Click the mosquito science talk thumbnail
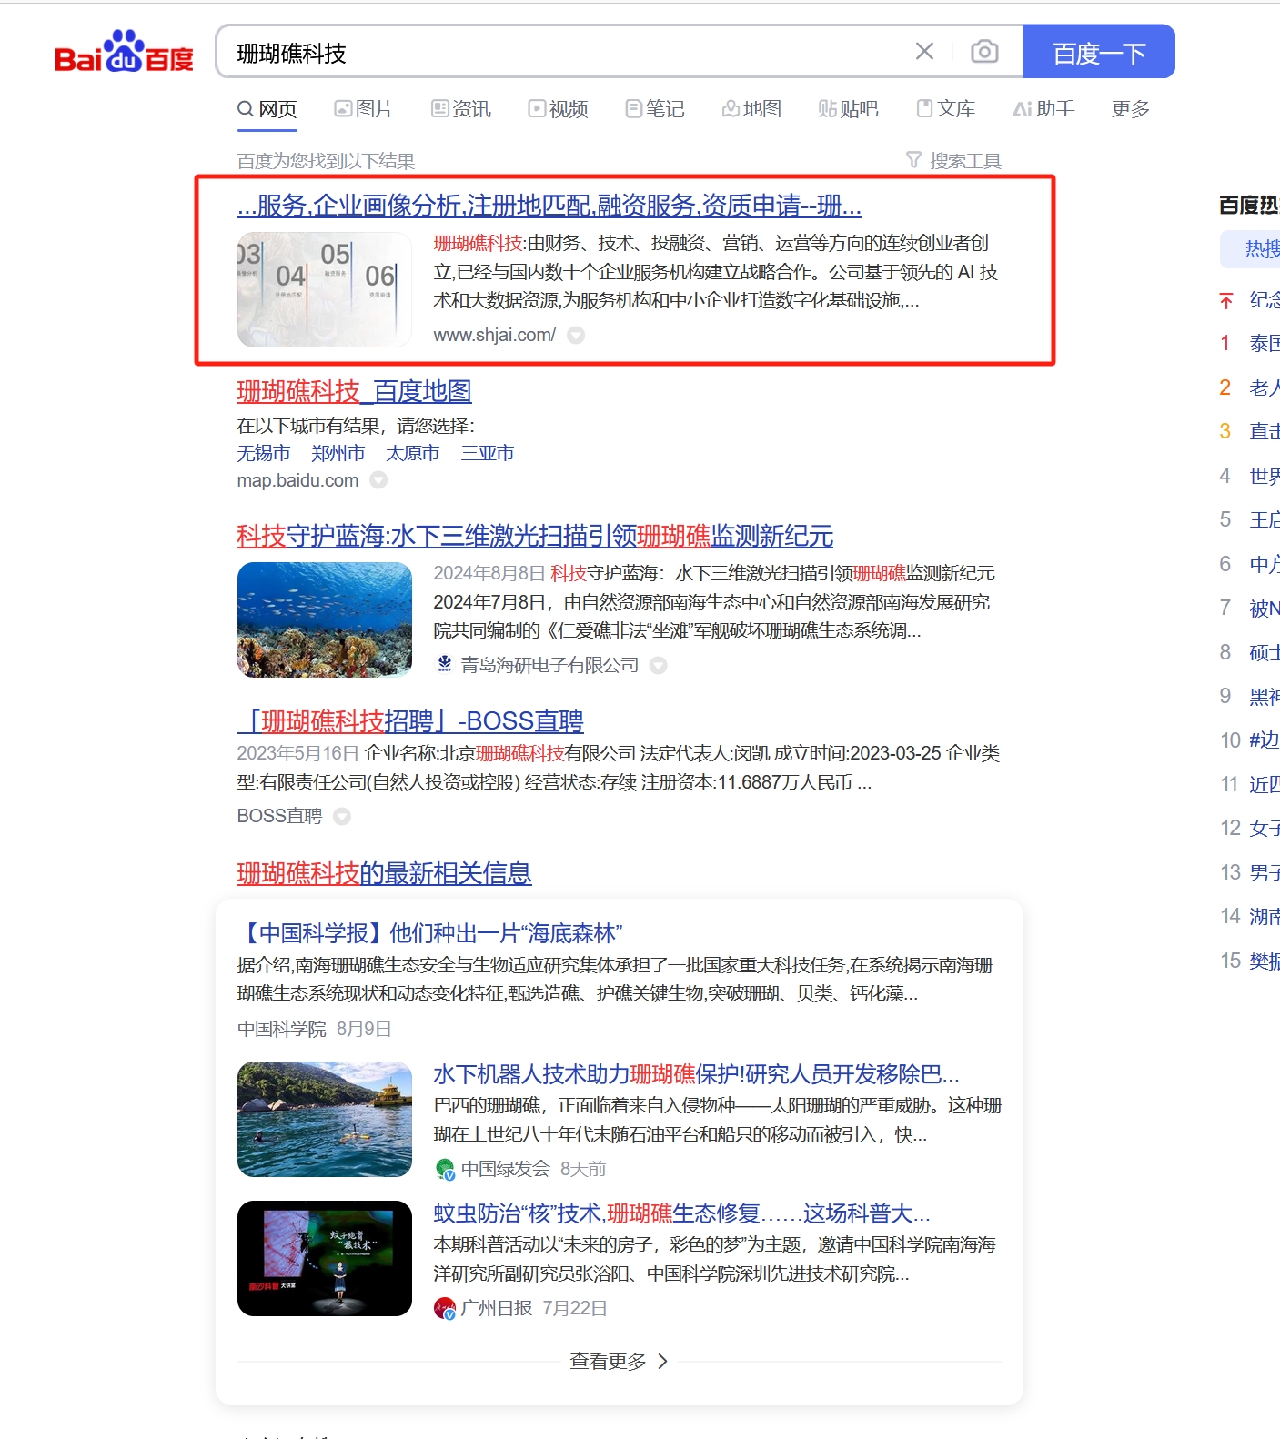 point(325,1258)
